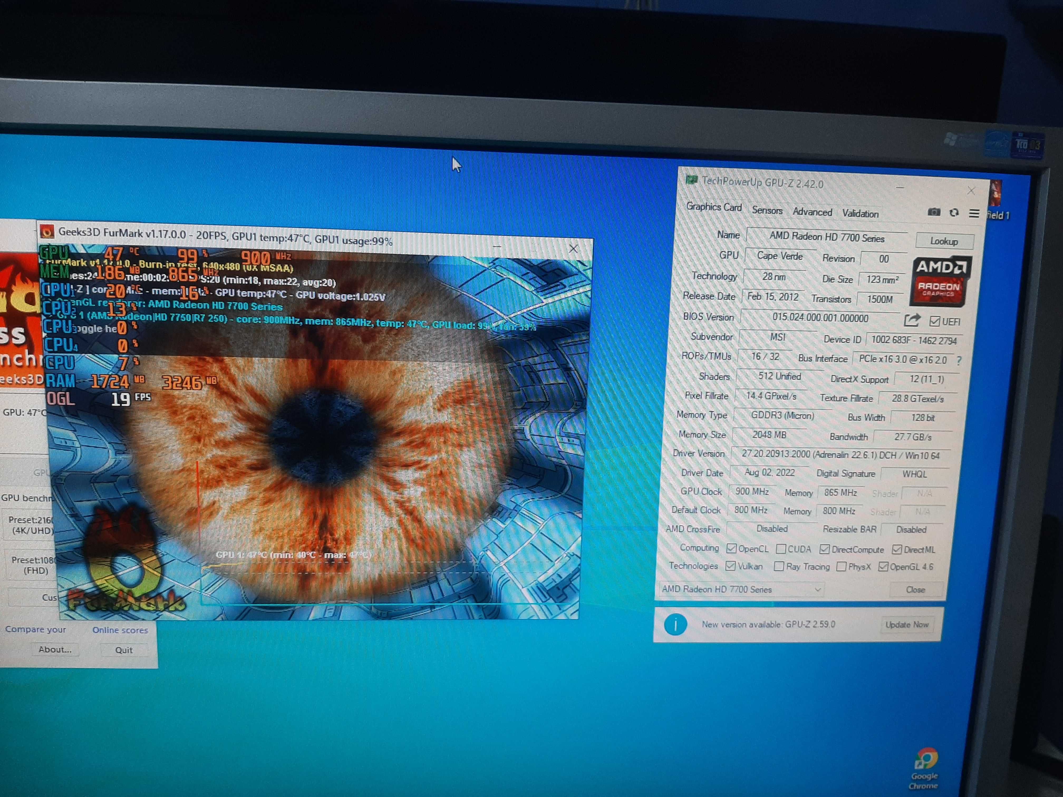Switch to the Graphics Card tab

714,207
